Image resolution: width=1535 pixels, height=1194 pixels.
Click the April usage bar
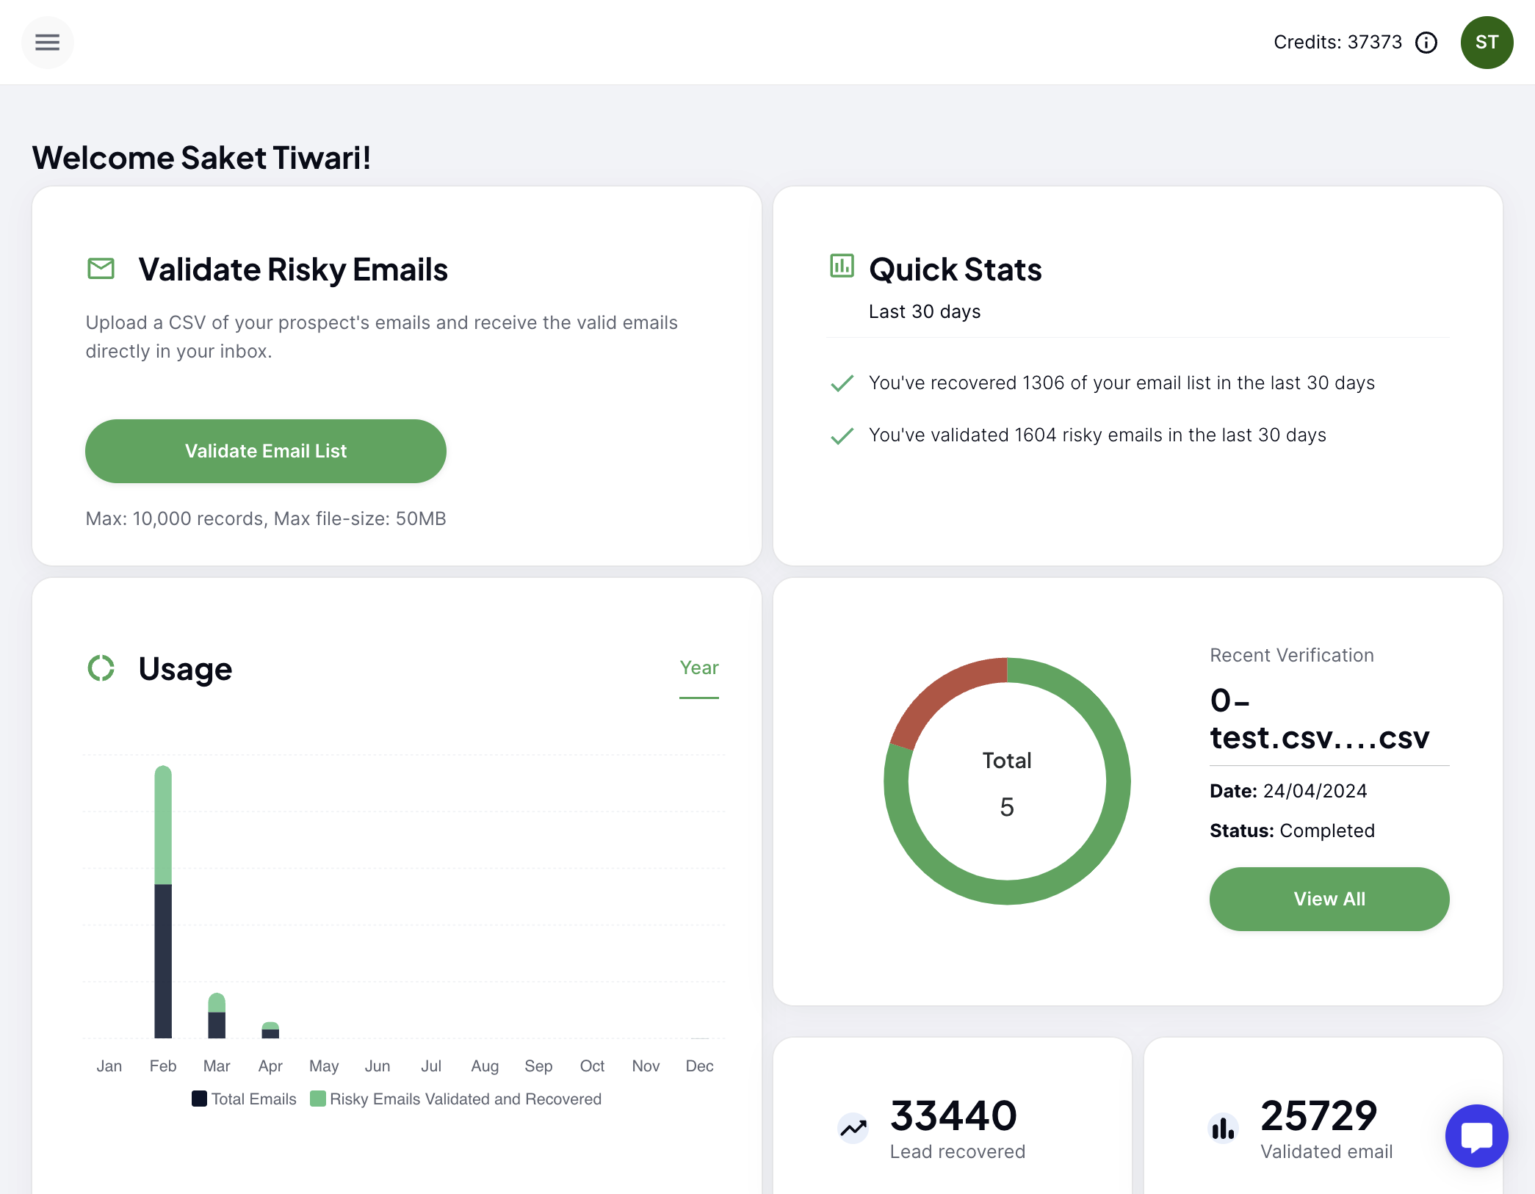270,1030
